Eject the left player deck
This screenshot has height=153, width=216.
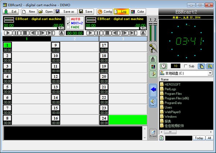point(62,33)
